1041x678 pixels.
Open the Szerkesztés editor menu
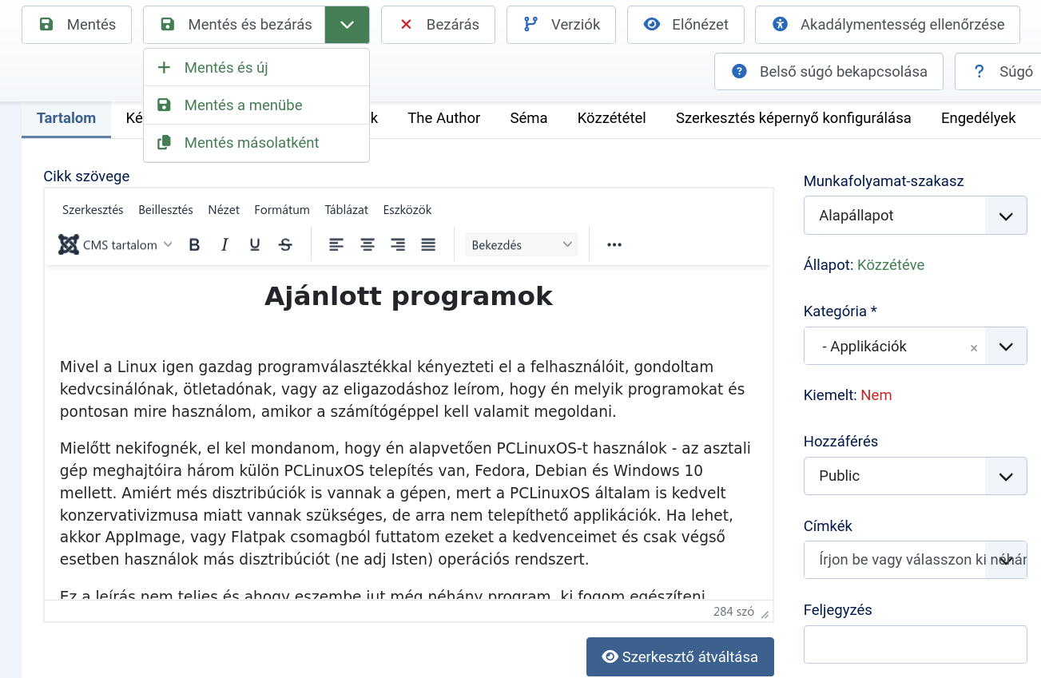pos(93,210)
